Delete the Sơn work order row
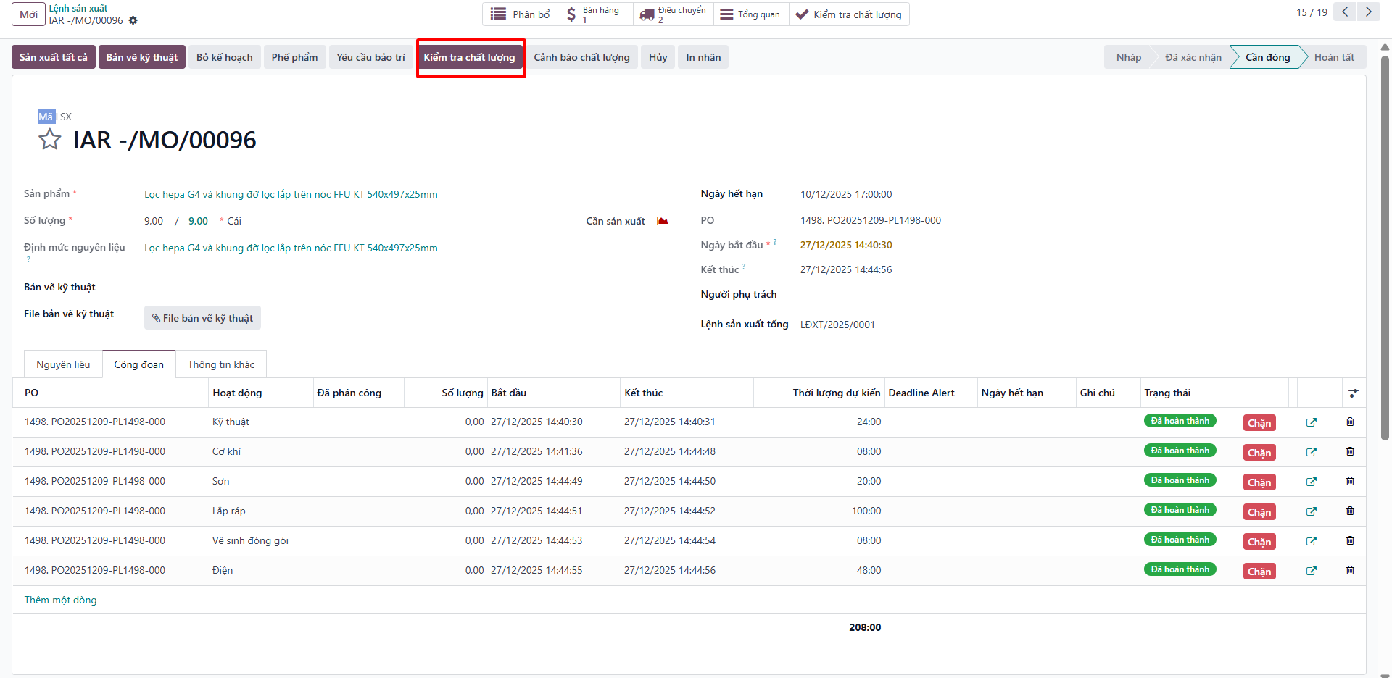The image size is (1392, 678). pos(1350,481)
